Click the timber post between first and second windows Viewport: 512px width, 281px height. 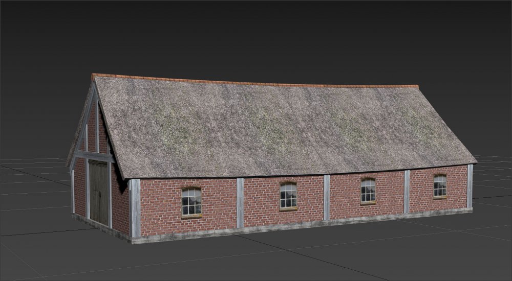(240, 203)
